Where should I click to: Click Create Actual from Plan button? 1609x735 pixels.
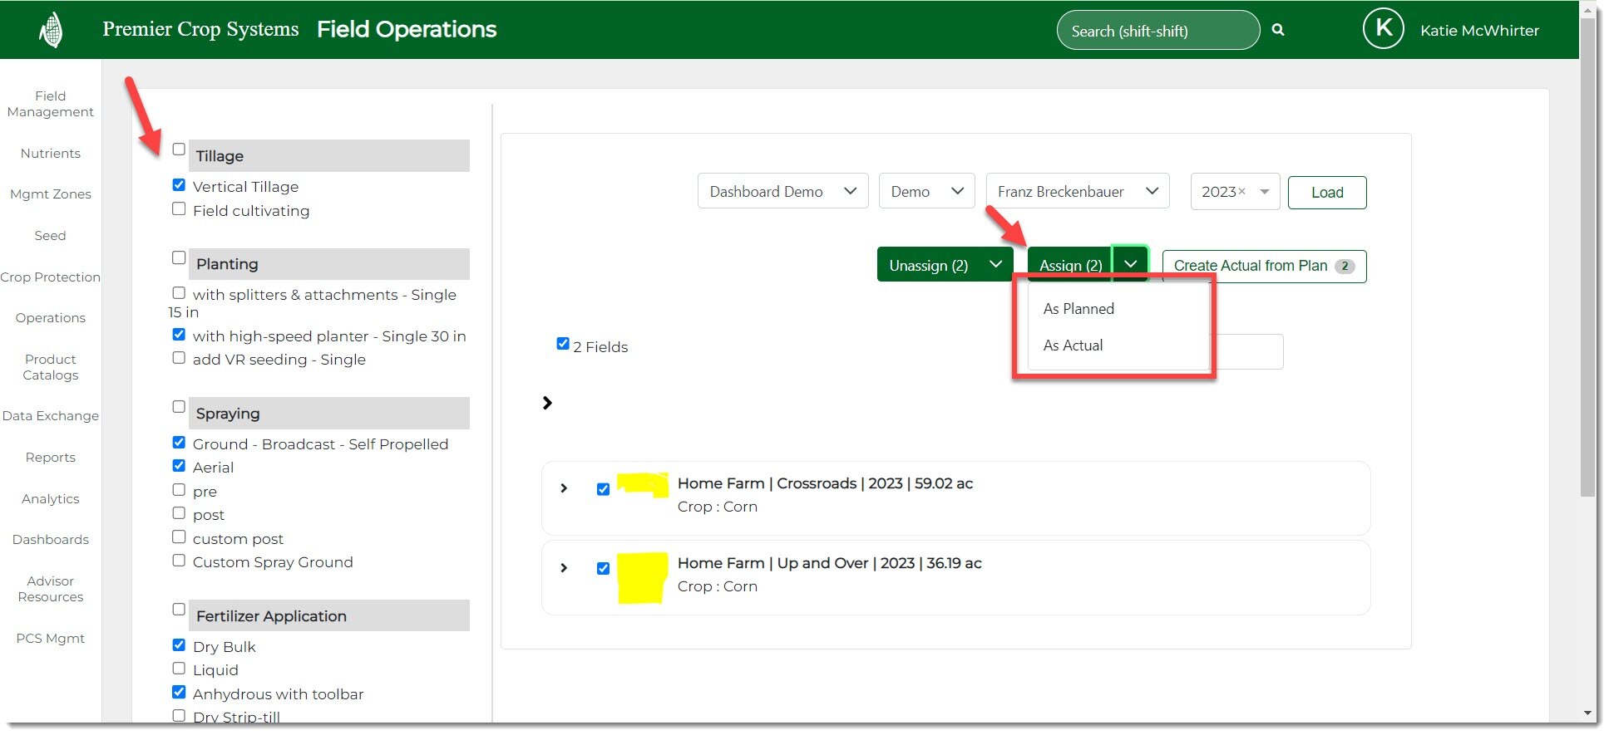1263,266
